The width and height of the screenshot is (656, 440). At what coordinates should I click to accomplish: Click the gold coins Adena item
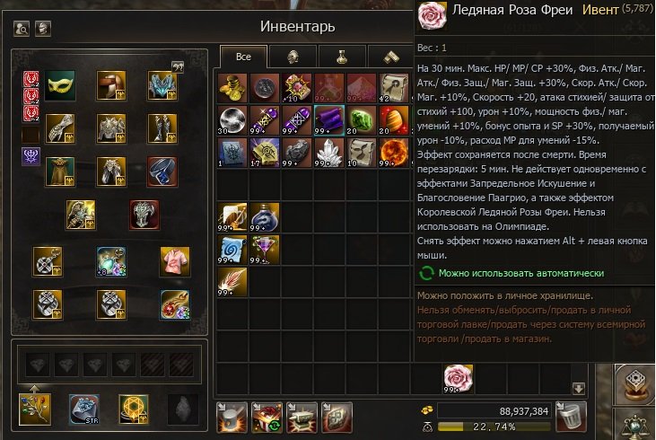pos(232,88)
